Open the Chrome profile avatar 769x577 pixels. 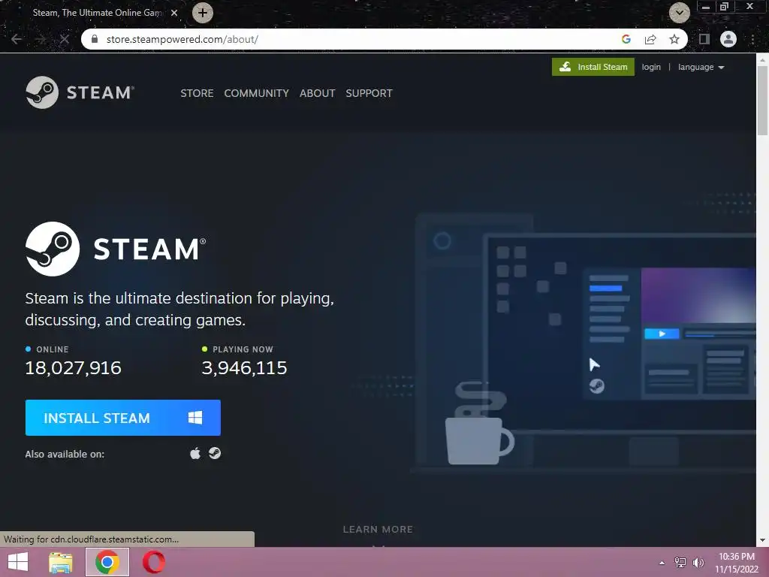[728, 39]
